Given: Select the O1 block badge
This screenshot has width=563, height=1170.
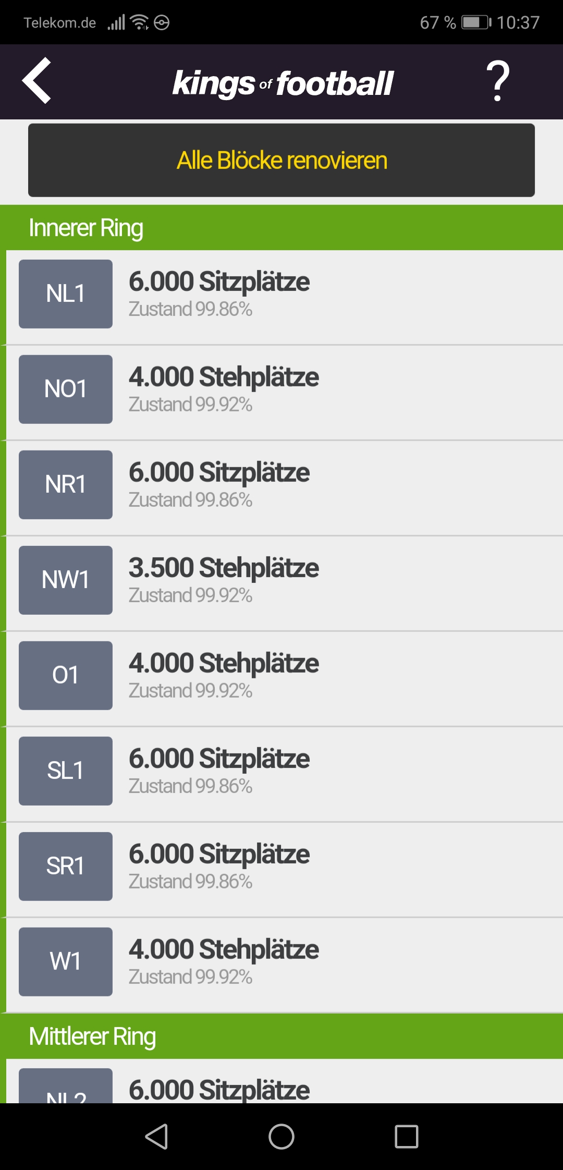Looking at the screenshot, I should tap(66, 676).
